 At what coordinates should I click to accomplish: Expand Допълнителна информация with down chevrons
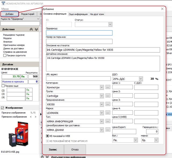47,157
